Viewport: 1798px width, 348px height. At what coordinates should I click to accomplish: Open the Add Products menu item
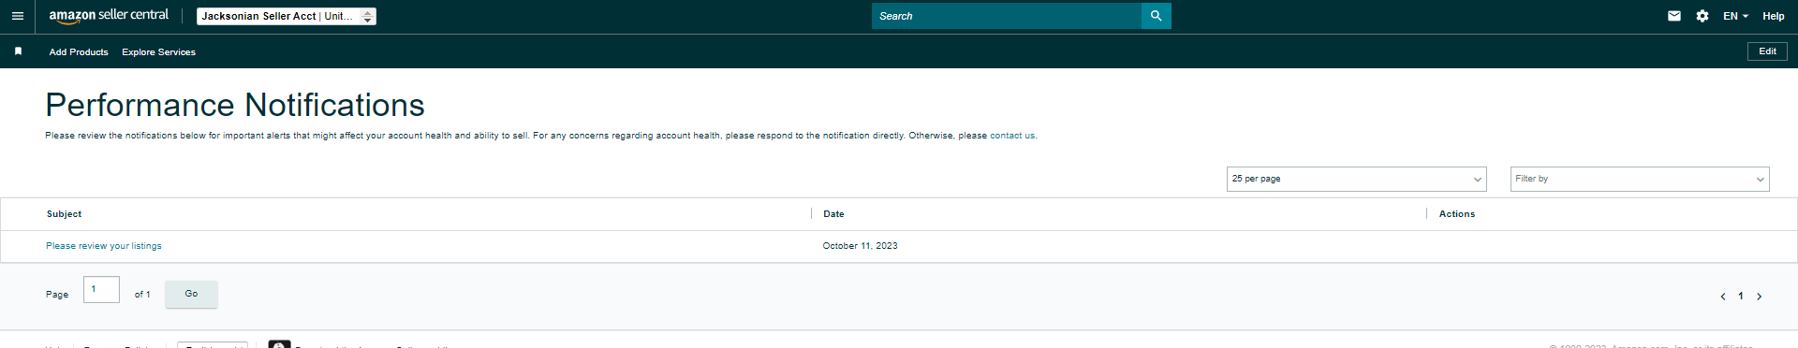(79, 52)
